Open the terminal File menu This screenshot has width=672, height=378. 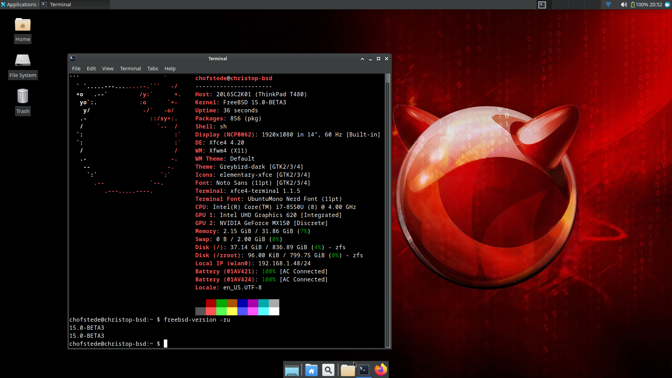(76, 69)
